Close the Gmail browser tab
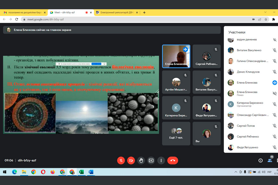 click(x=45, y=12)
